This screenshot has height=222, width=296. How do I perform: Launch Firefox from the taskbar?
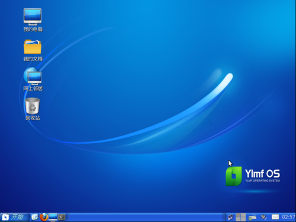pos(44,217)
